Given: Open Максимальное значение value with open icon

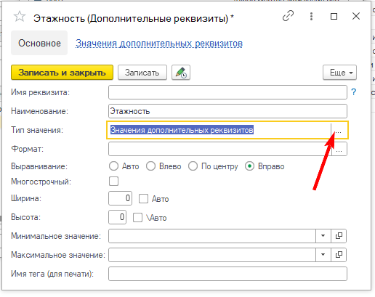Looking at the screenshot, I should [339, 255].
